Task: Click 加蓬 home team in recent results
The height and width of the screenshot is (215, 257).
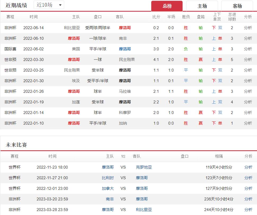Action: pos(76,102)
